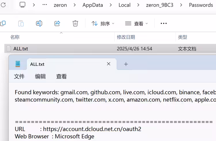Open the Explorer more options ellipsis

[x=164, y=23]
